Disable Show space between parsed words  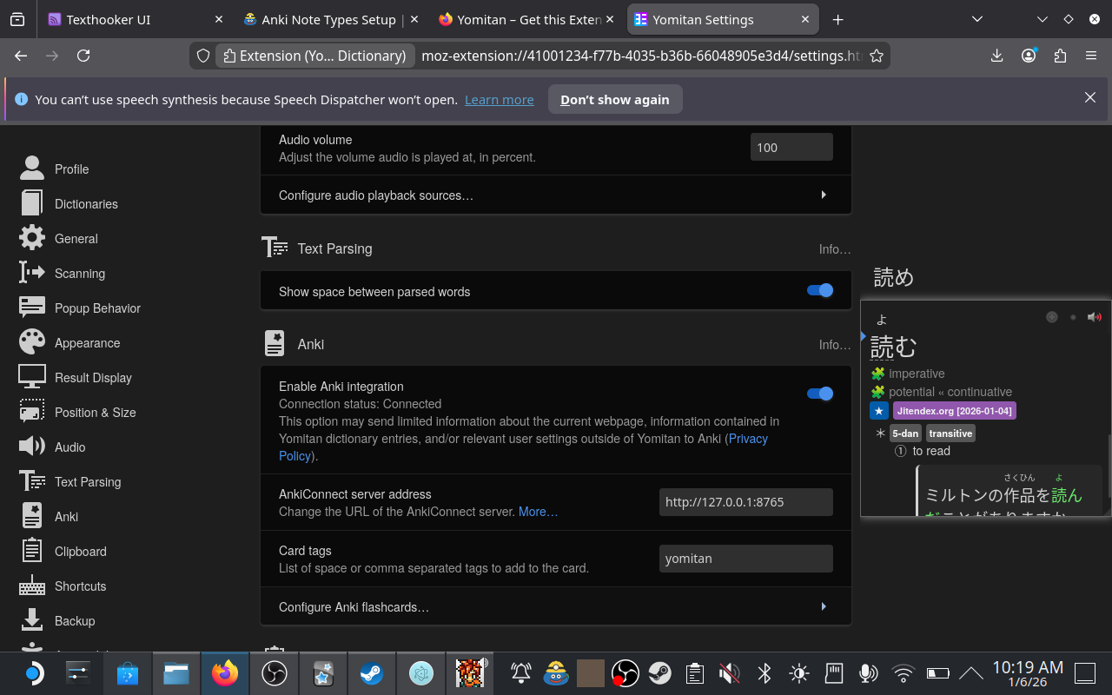click(819, 291)
